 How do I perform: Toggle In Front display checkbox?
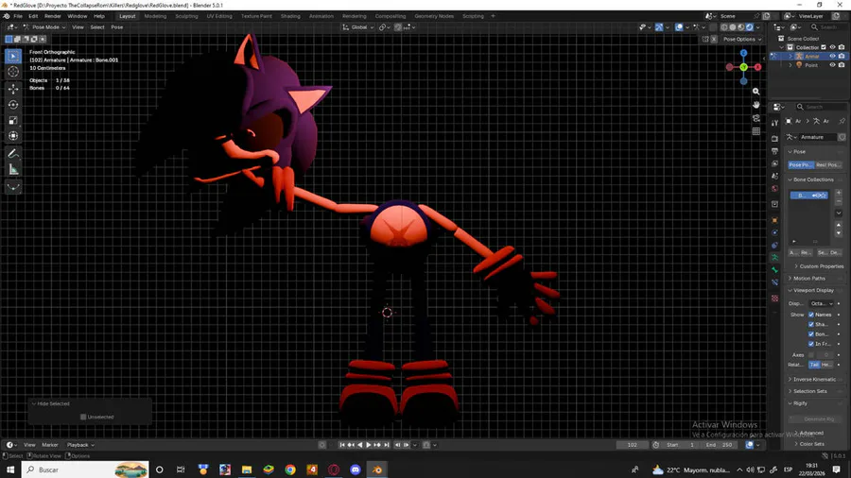click(x=811, y=344)
